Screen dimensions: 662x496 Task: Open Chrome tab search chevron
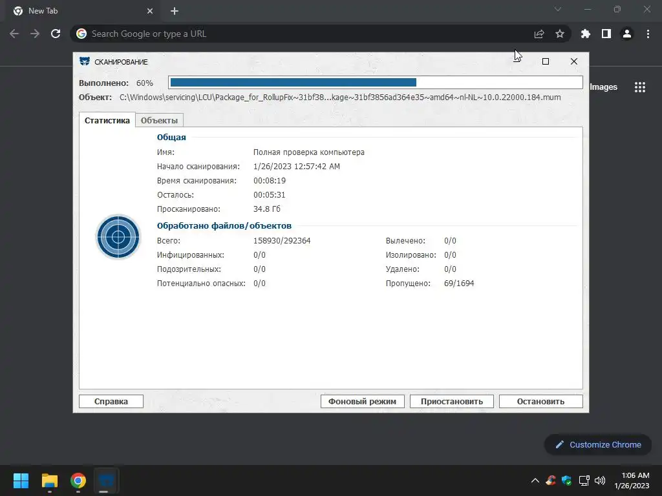coord(558,9)
